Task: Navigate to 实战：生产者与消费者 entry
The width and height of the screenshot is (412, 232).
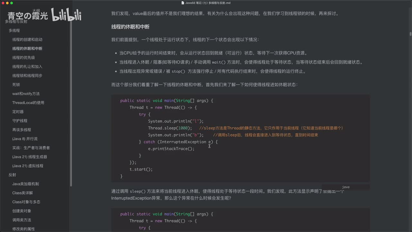Action: click(31, 148)
